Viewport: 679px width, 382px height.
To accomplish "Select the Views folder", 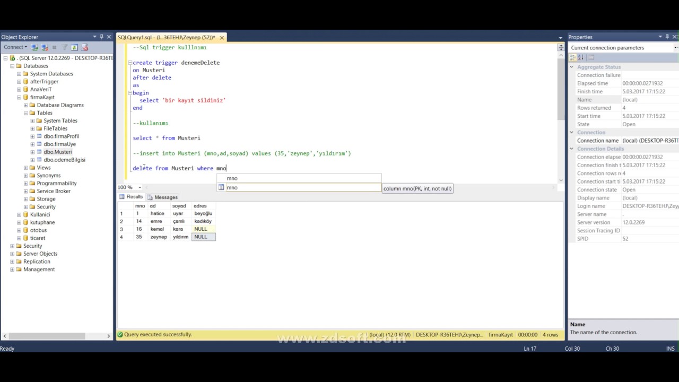I will [x=43, y=168].
